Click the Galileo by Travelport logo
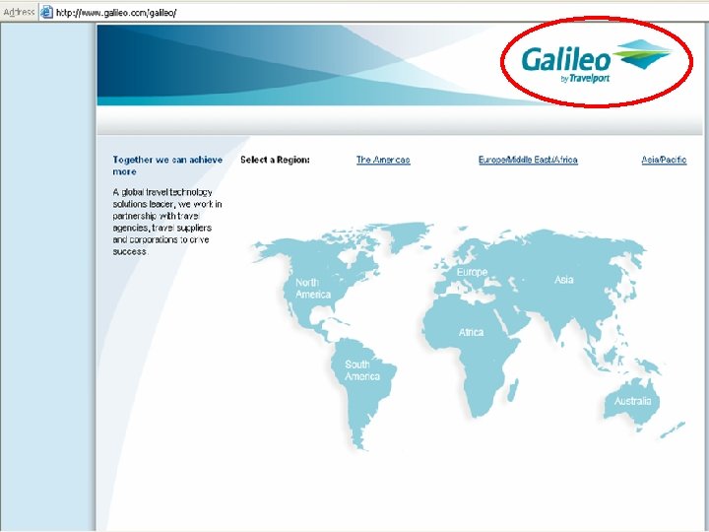Viewport: 709px width, 532px height. (596, 61)
